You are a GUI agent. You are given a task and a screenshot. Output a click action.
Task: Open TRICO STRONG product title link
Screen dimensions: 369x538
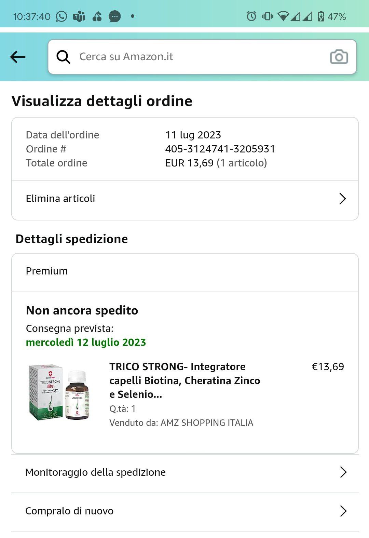point(184,380)
